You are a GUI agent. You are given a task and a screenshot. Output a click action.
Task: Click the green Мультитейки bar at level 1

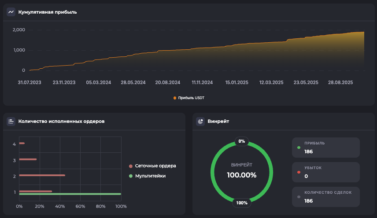tap(70, 194)
